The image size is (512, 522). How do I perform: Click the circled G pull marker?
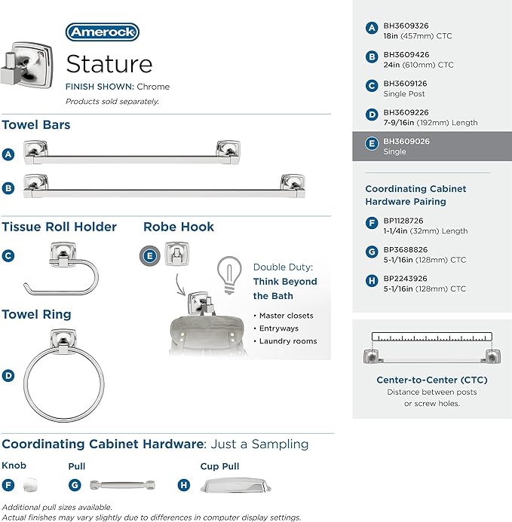coord(75,485)
